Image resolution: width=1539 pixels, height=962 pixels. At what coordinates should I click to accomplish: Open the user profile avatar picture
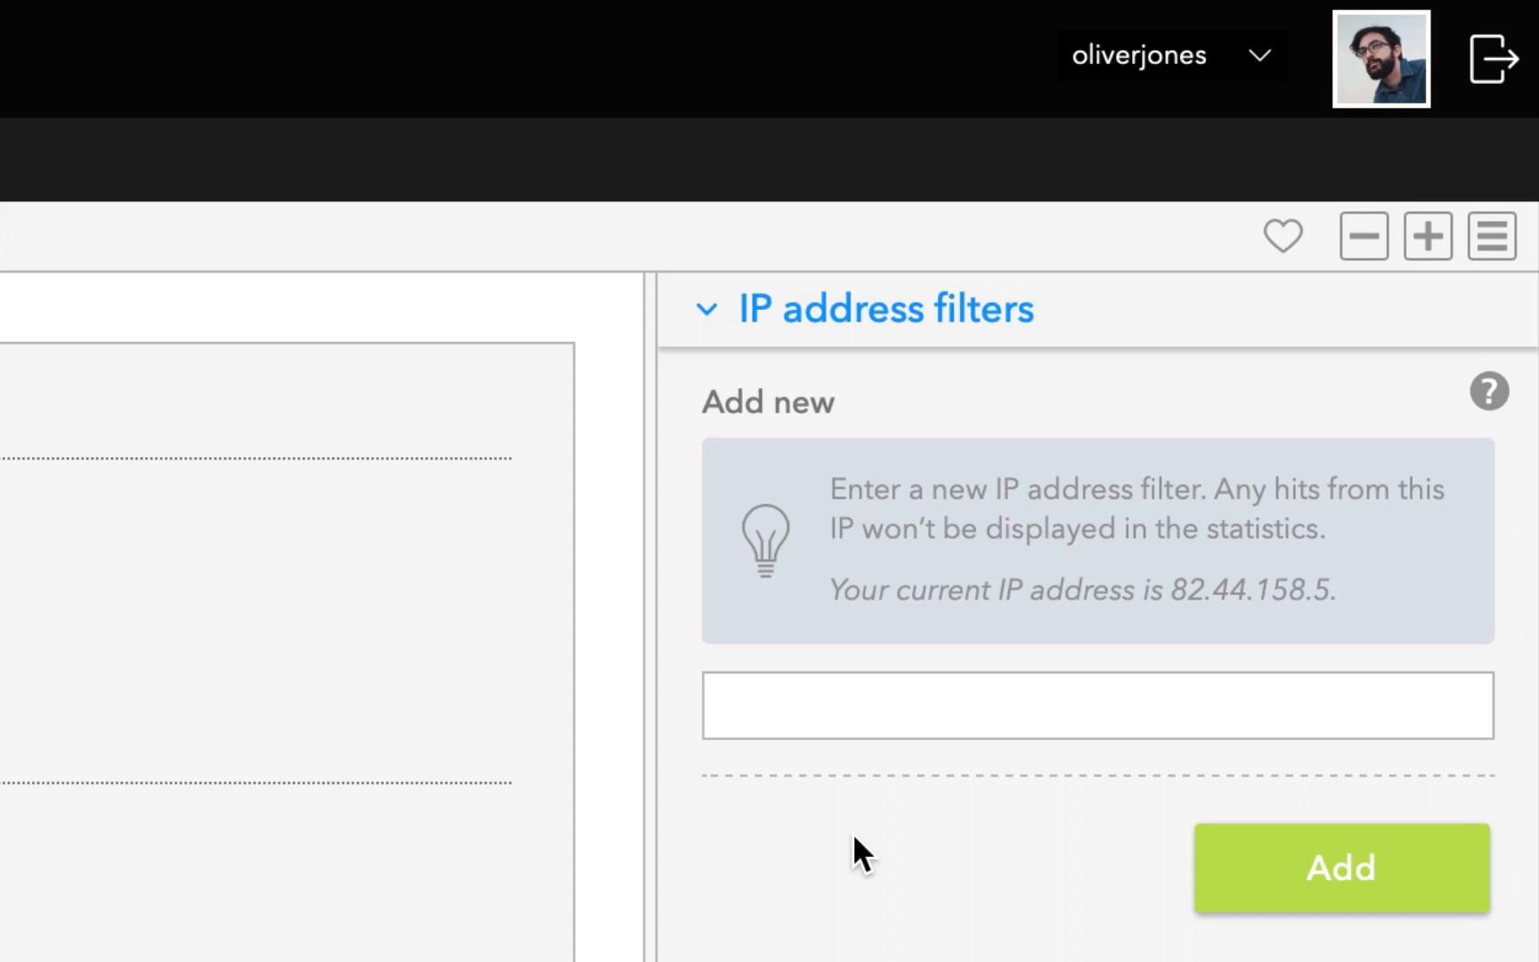pos(1381,59)
